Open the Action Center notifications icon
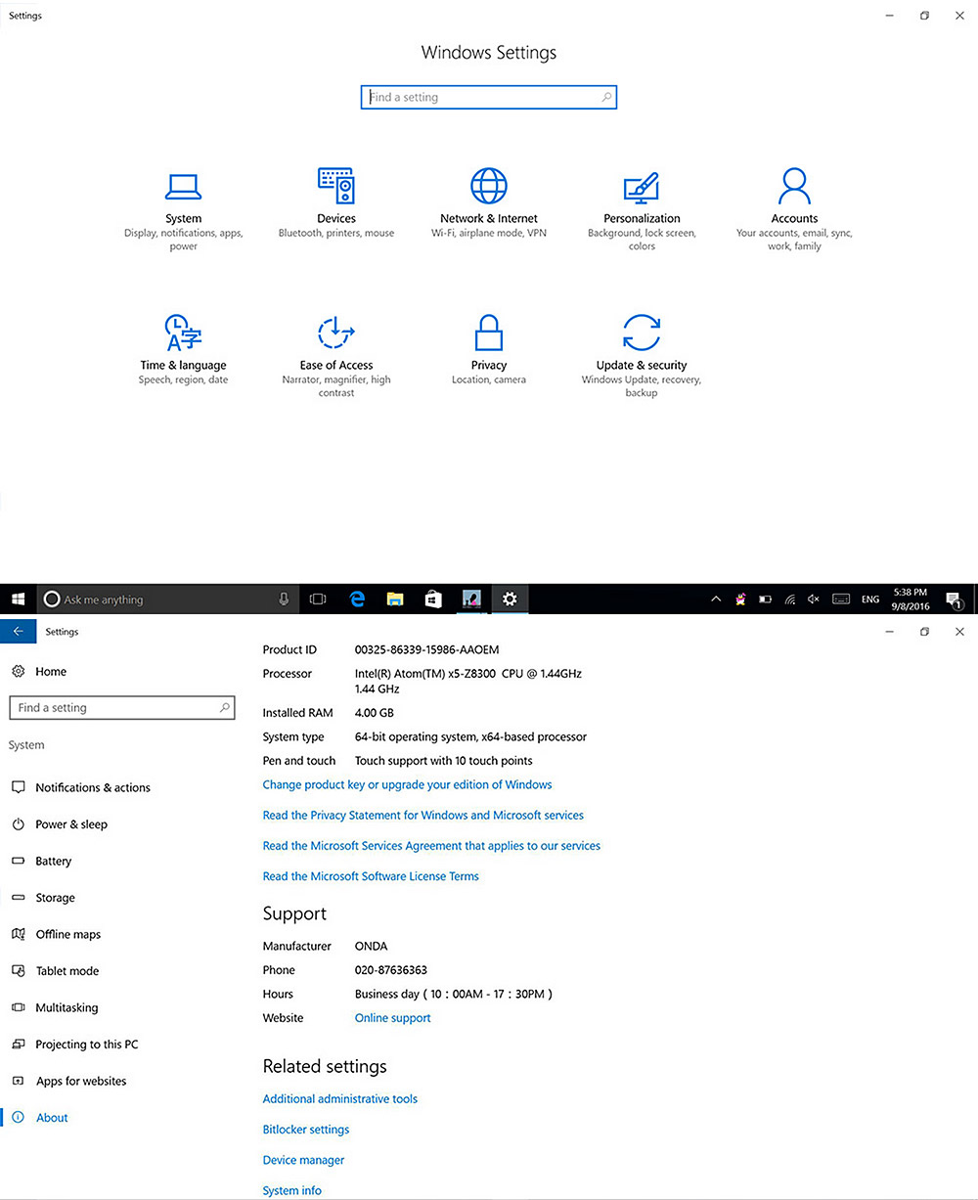 click(954, 599)
